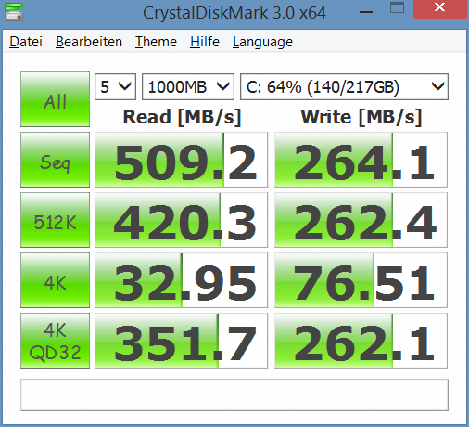This screenshot has height=427, width=469.
Task: Start the 4K QD32 benchmark
Action: (55, 341)
